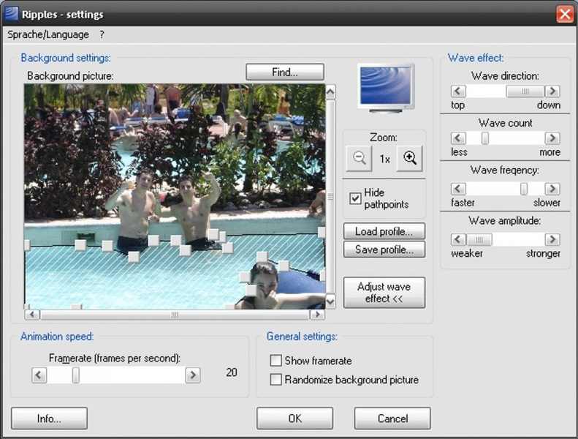The width and height of the screenshot is (578, 439).
Task: Open the ? help menu
Action: [x=102, y=34]
